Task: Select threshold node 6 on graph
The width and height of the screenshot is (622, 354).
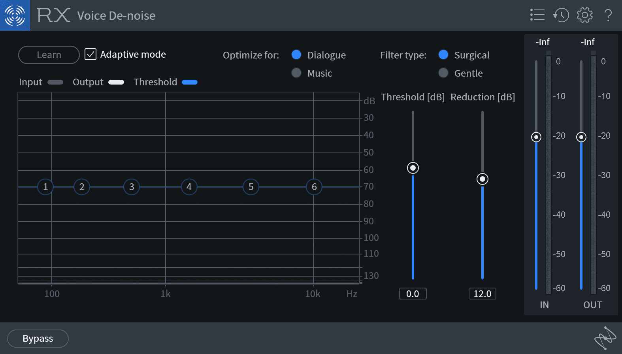Action: click(314, 187)
